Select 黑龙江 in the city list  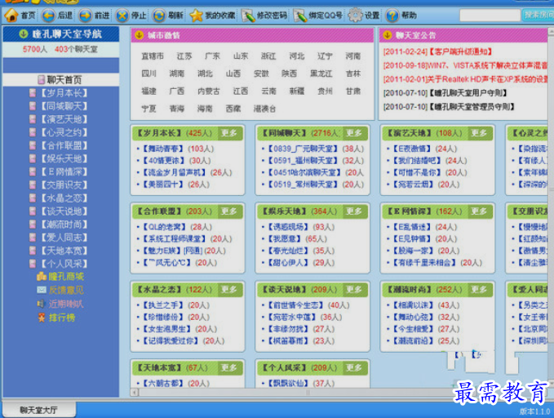tap(321, 73)
